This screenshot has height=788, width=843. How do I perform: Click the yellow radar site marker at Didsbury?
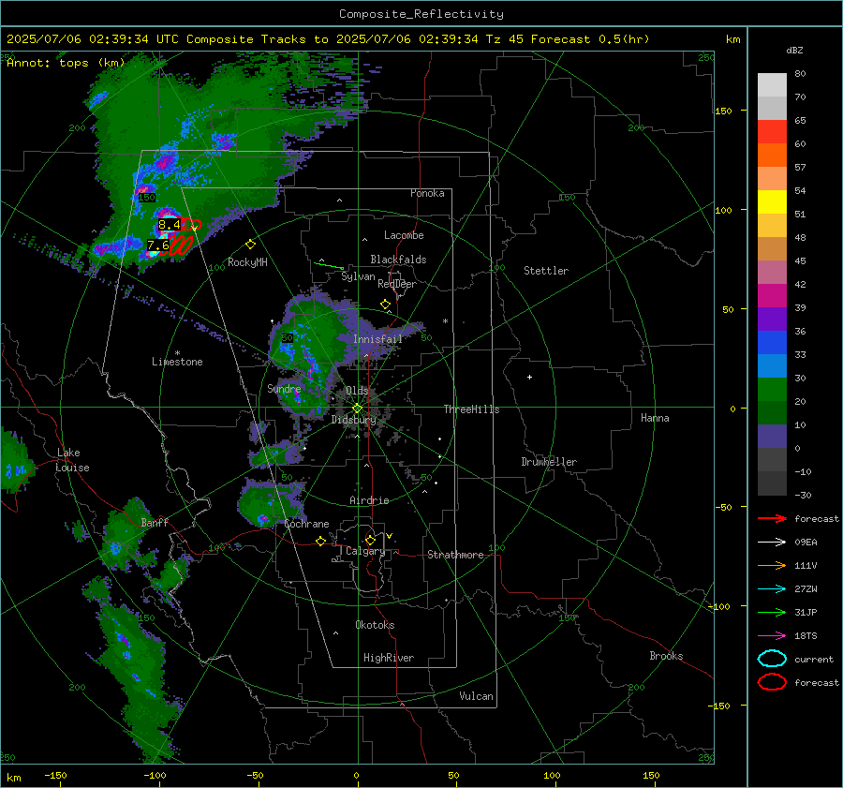(358, 409)
